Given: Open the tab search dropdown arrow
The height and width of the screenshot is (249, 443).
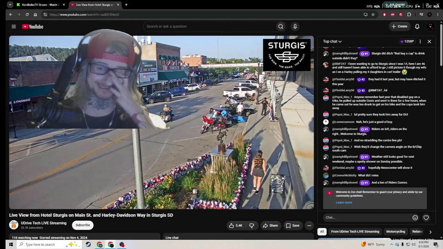Looking at the screenshot, I should 10,5.
